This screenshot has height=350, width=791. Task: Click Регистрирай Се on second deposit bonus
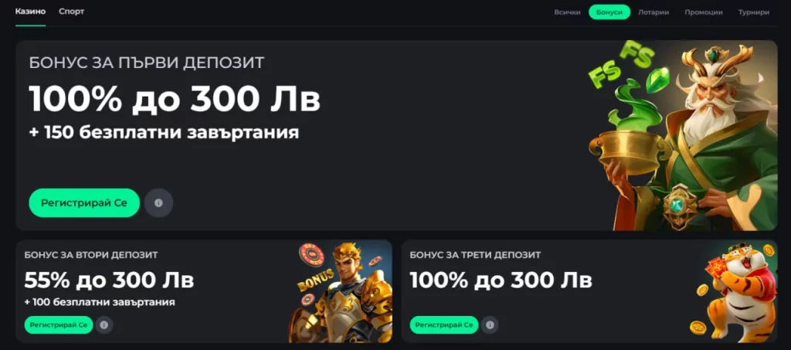click(x=59, y=325)
